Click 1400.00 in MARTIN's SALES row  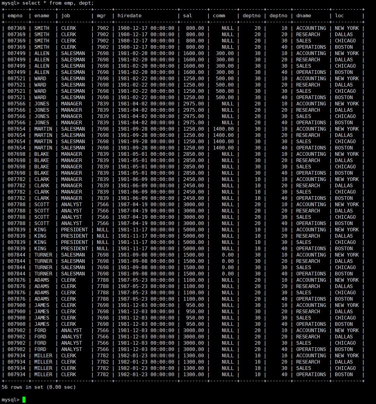click(223, 142)
